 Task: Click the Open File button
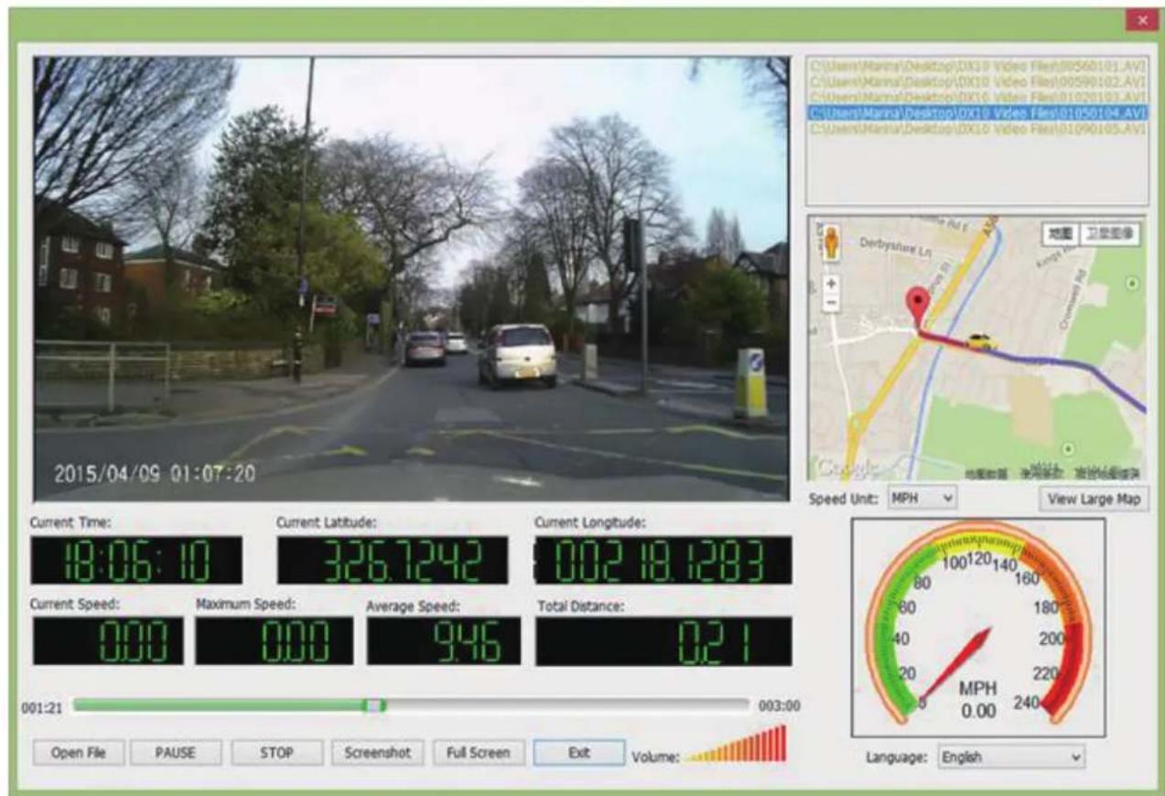pos(78,753)
